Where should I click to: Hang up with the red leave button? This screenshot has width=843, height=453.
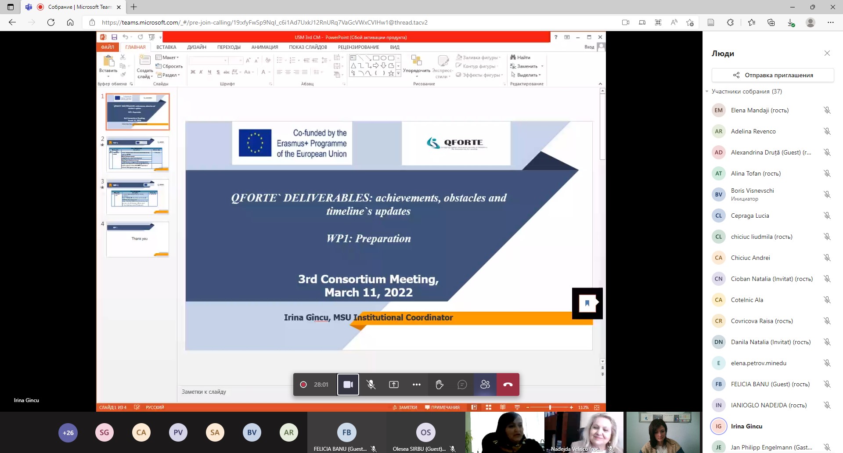pyautogui.click(x=508, y=385)
